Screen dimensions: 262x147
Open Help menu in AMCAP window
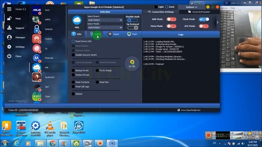[233, 8]
